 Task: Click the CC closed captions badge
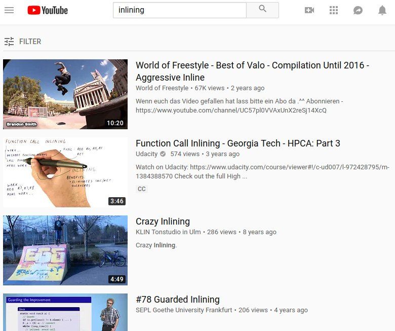[142, 189]
